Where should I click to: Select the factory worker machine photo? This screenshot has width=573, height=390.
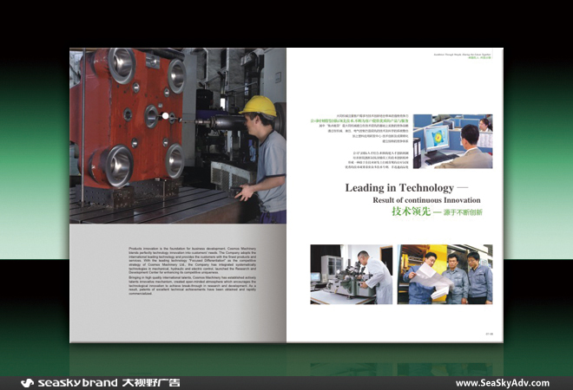click(177, 136)
